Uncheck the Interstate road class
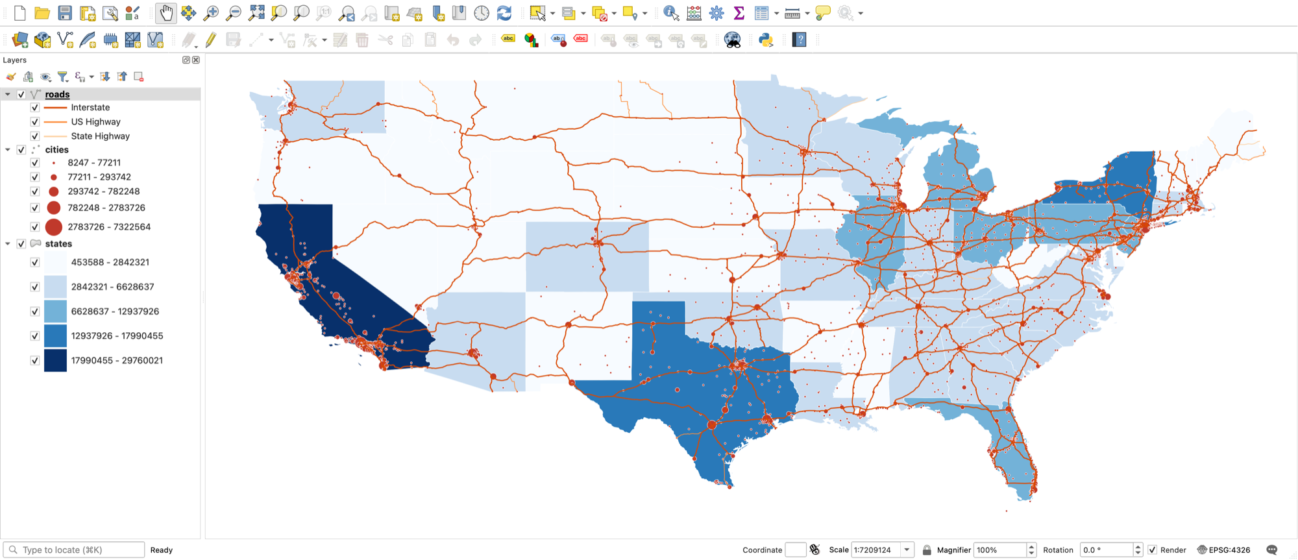1298x560 pixels. [35, 108]
